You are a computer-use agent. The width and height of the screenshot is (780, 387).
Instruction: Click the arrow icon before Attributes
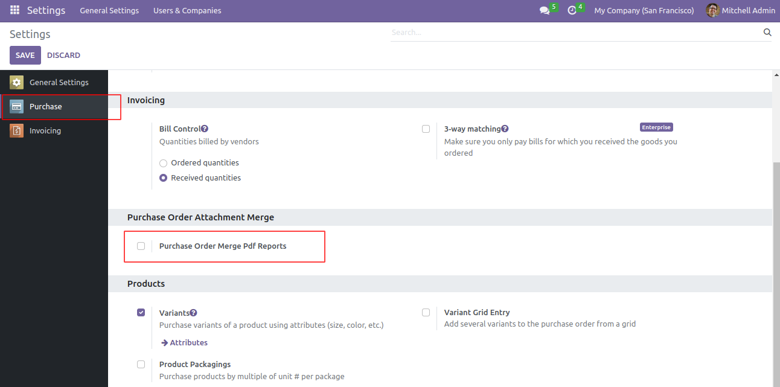[x=164, y=343]
